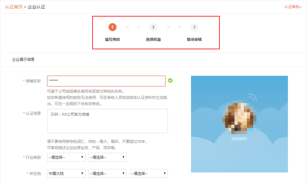This screenshot has height=184, width=307.
Task: Open the 认证帮助 help link
Action: click(293, 6)
